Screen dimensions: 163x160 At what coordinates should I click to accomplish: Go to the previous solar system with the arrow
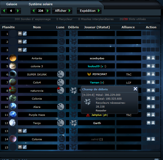coord(33,11)
